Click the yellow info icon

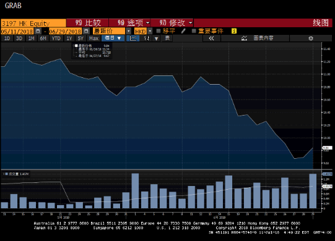[x=234, y=31]
